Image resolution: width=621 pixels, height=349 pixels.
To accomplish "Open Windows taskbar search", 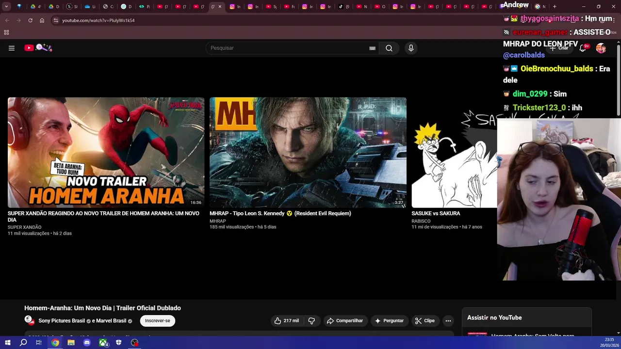I will (x=23, y=343).
